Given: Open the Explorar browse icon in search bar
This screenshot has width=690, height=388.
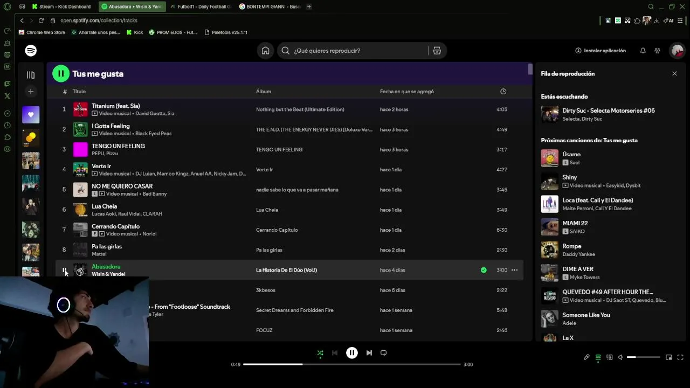Looking at the screenshot, I should tap(437, 51).
